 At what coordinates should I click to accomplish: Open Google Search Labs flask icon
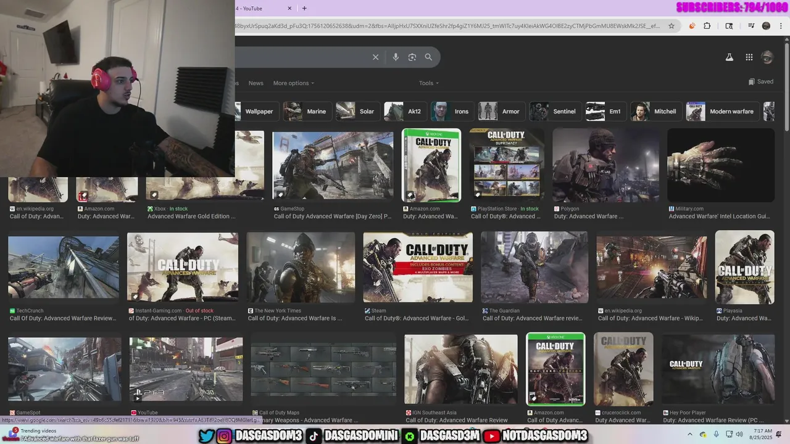729,57
